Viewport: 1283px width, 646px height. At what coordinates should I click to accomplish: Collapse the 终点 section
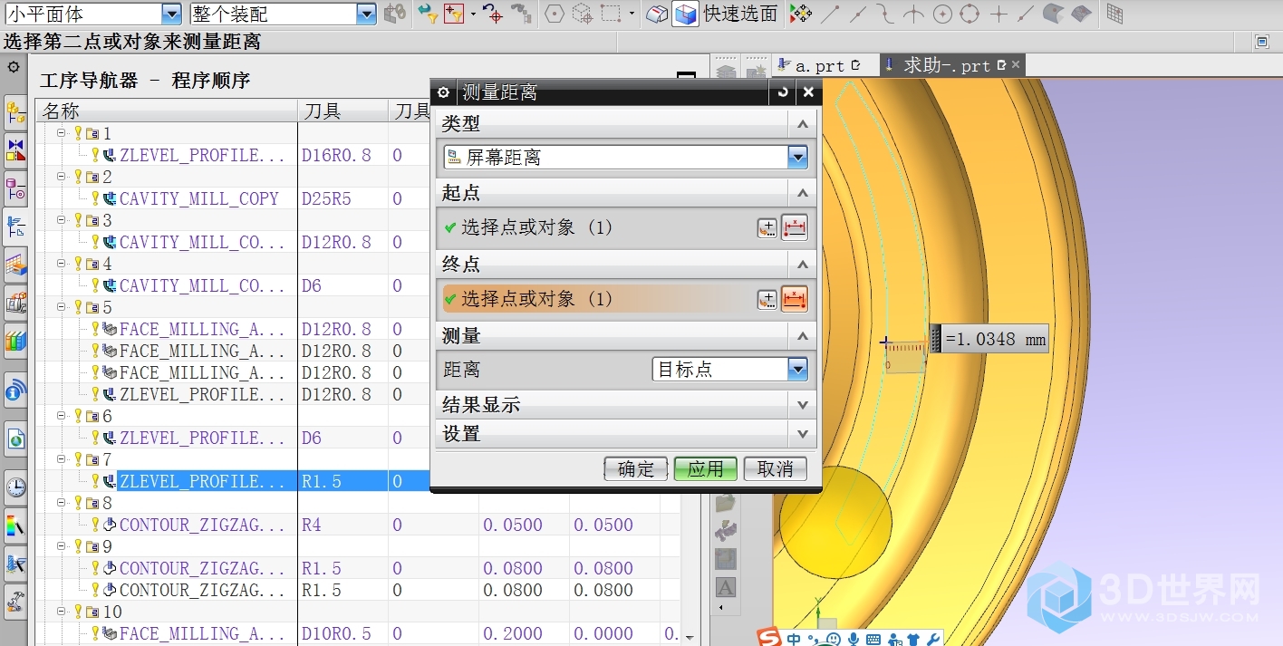[x=802, y=265]
